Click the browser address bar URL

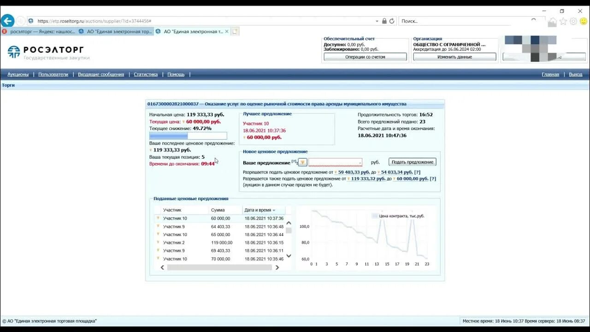(94, 21)
